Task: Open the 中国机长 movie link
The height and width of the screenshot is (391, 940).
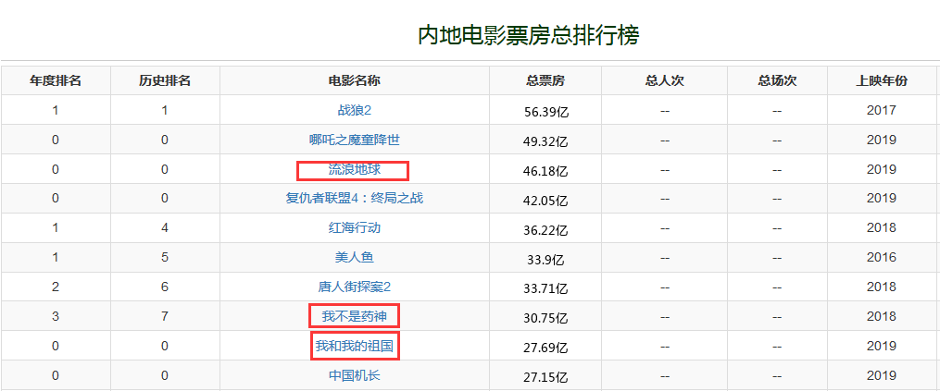Action: point(355,375)
